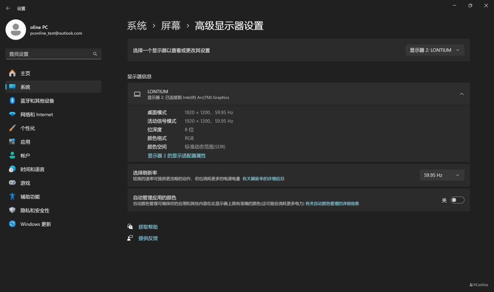The height and width of the screenshot is (292, 494).
Task: Open the Bluetooth and other devices icon
Action: (12, 101)
